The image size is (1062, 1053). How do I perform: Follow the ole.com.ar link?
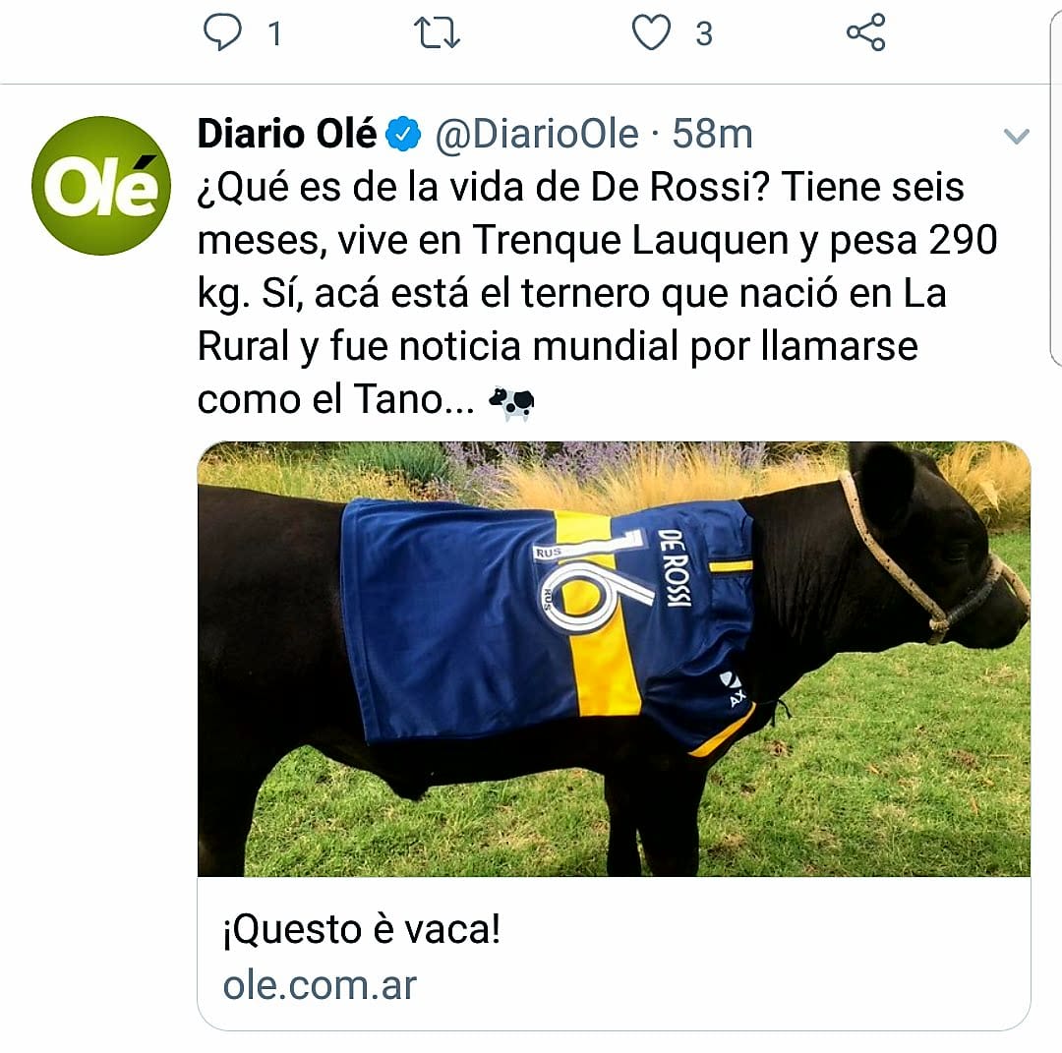[320, 984]
